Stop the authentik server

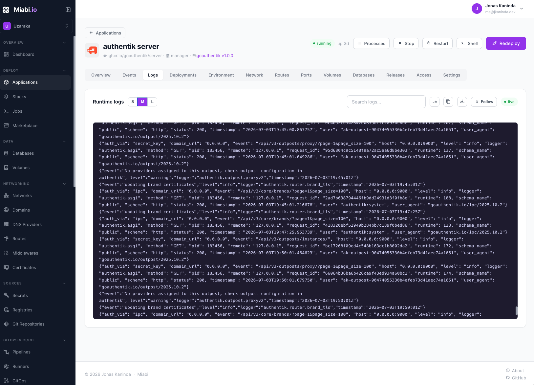click(406, 43)
